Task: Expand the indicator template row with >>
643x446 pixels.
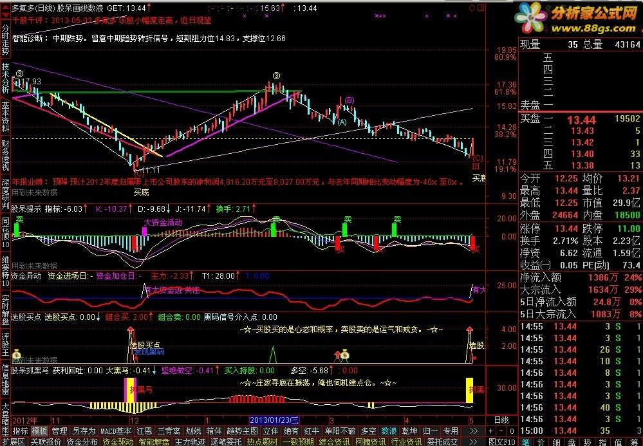Action: [474, 431]
